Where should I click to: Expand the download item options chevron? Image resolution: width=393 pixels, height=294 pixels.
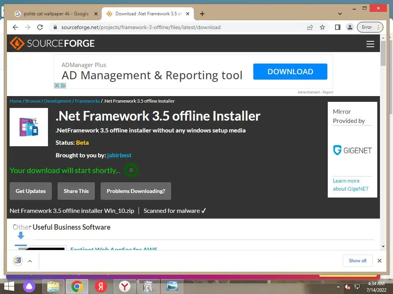[x=30, y=261]
